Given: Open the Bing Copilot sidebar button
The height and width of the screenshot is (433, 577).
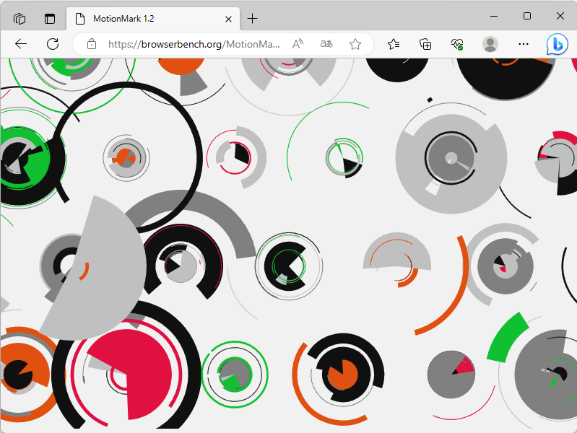Looking at the screenshot, I should (557, 44).
